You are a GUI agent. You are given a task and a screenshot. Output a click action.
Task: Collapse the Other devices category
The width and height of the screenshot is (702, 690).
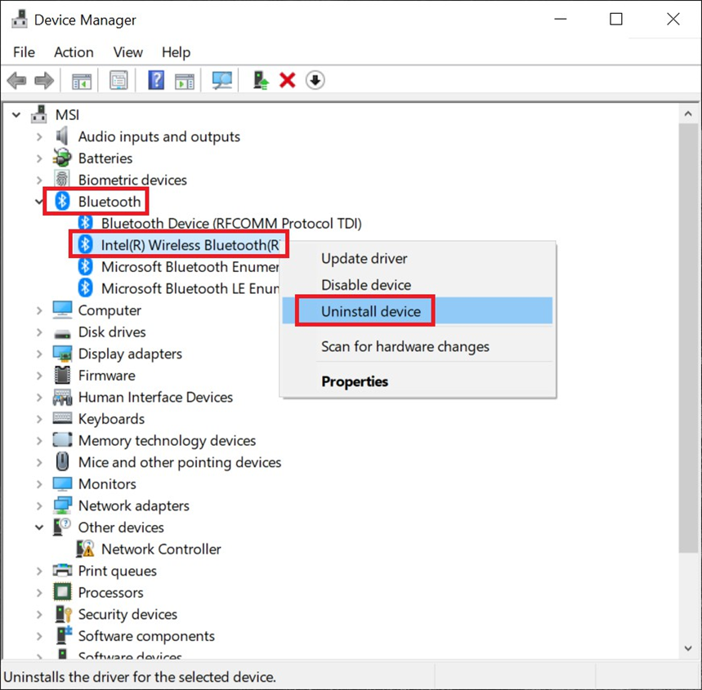(x=39, y=528)
